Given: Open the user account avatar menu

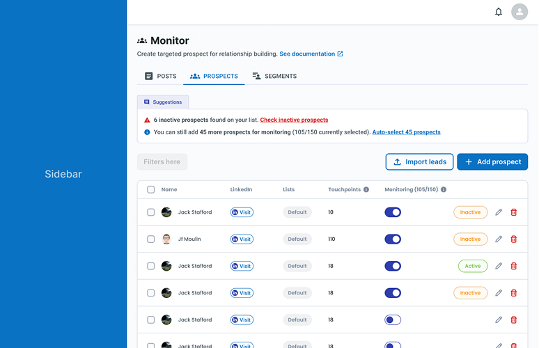Looking at the screenshot, I should [x=520, y=12].
